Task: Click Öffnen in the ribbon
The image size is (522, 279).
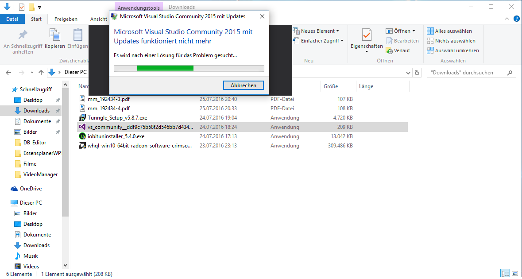Action: coord(401,31)
